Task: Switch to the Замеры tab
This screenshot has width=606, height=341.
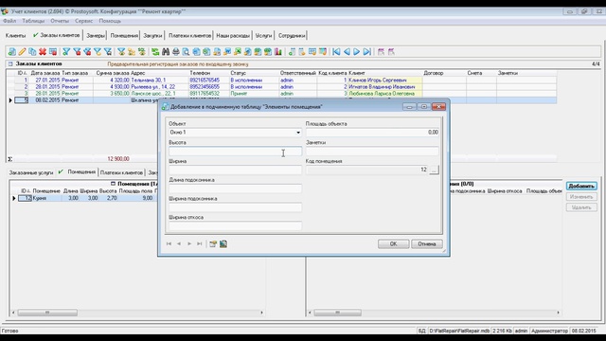Action: (96, 36)
